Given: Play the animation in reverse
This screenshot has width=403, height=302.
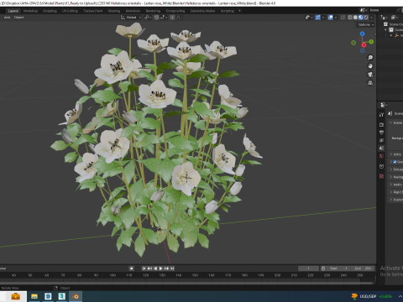Looking at the screenshot, I should tap(155, 268).
